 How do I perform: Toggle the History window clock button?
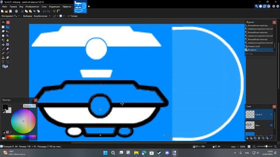[261, 6]
